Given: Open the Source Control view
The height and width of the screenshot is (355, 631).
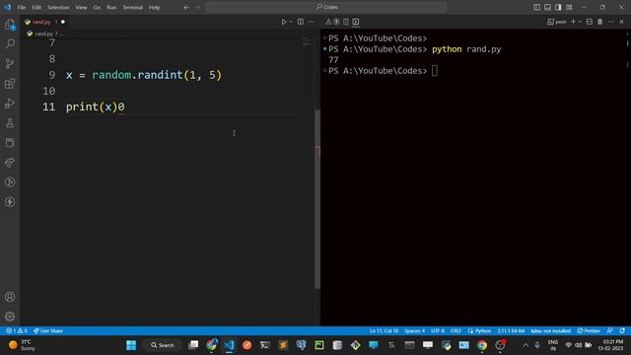Looking at the screenshot, I should [10, 63].
